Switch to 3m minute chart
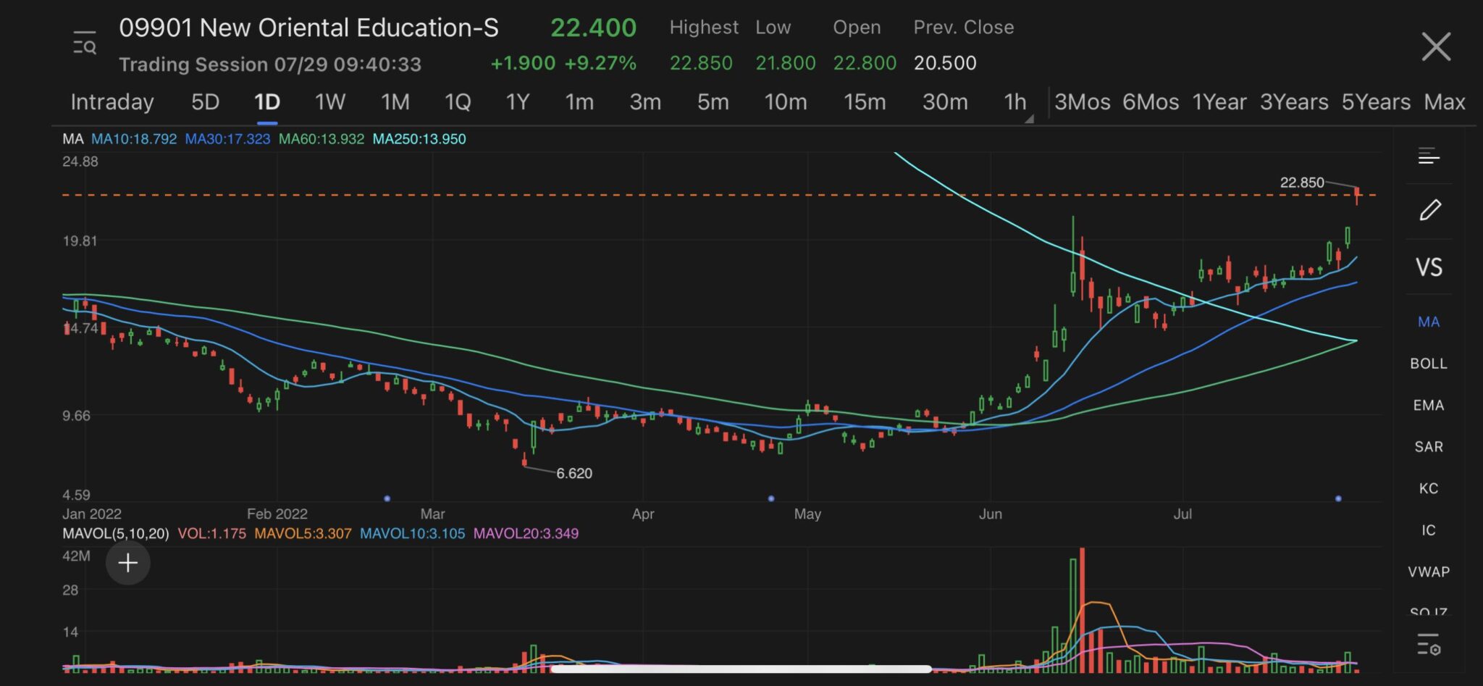Image resolution: width=1483 pixels, height=686 pixels. point(645,102)
